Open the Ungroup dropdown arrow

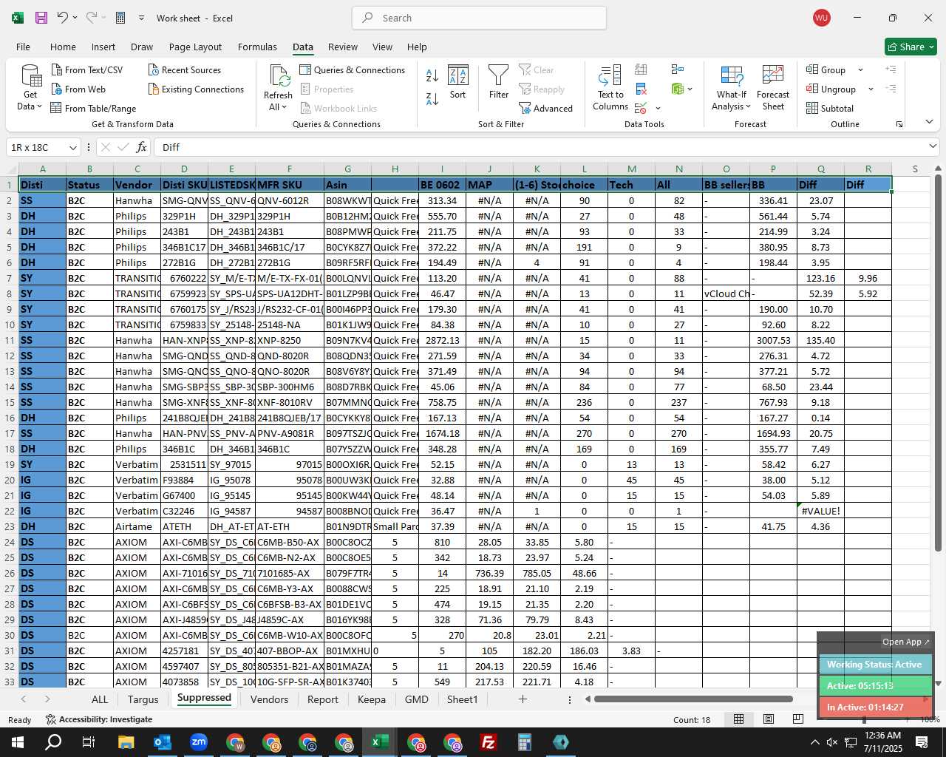point(871,89)
